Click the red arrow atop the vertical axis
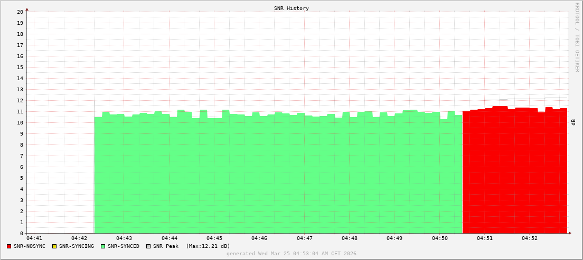Screen dimensions: 583x260 click(x=27, y=9)
